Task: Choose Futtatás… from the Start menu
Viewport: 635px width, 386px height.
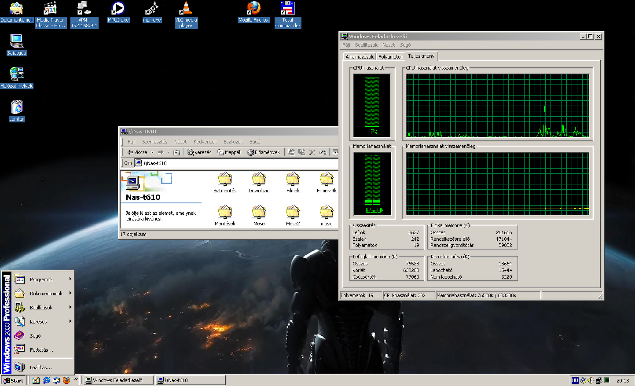Action: [44, 349]
